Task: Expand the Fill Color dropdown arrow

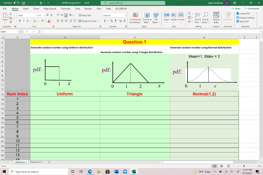Action: coord(45,21)
